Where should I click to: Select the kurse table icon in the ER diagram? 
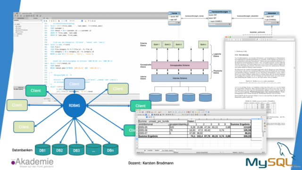(x=170, y=13)
